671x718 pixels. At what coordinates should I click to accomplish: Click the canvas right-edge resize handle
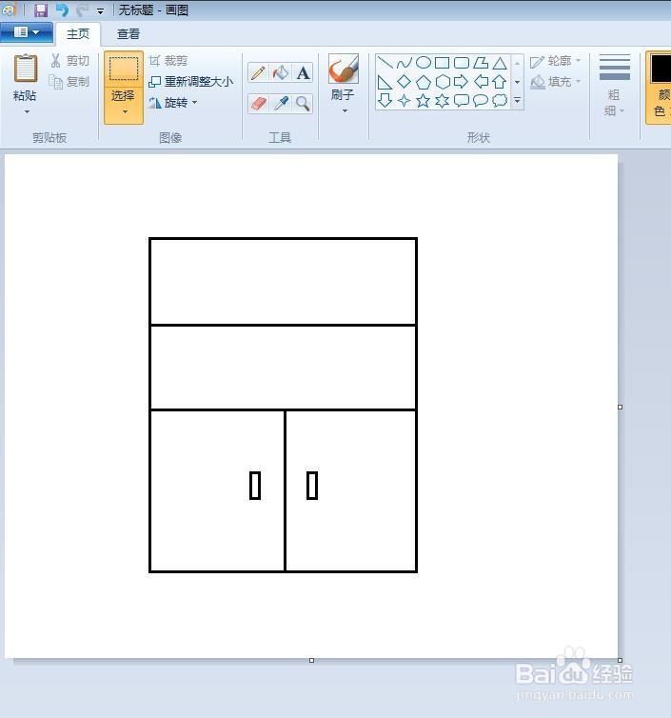[x=621, y=407]
